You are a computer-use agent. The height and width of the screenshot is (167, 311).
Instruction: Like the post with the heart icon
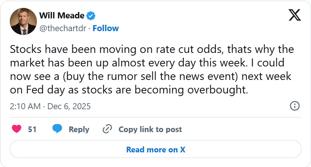coord(17,129)
